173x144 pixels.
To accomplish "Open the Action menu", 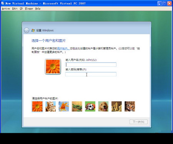I will pyautogui.click(x=6, y=8).
